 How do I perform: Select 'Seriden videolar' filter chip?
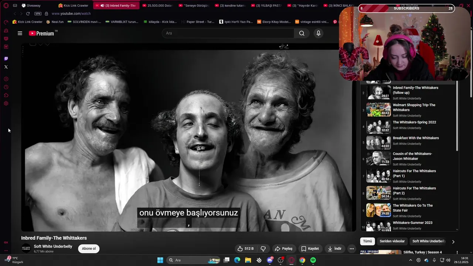(392, 241)
